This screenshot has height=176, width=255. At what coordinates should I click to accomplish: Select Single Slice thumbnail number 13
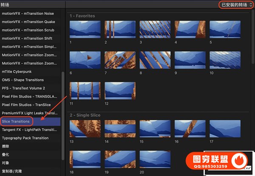(x=85, y=129)
